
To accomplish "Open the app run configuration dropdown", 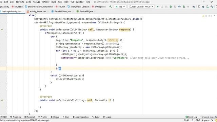I will click(x=120, y=7).
